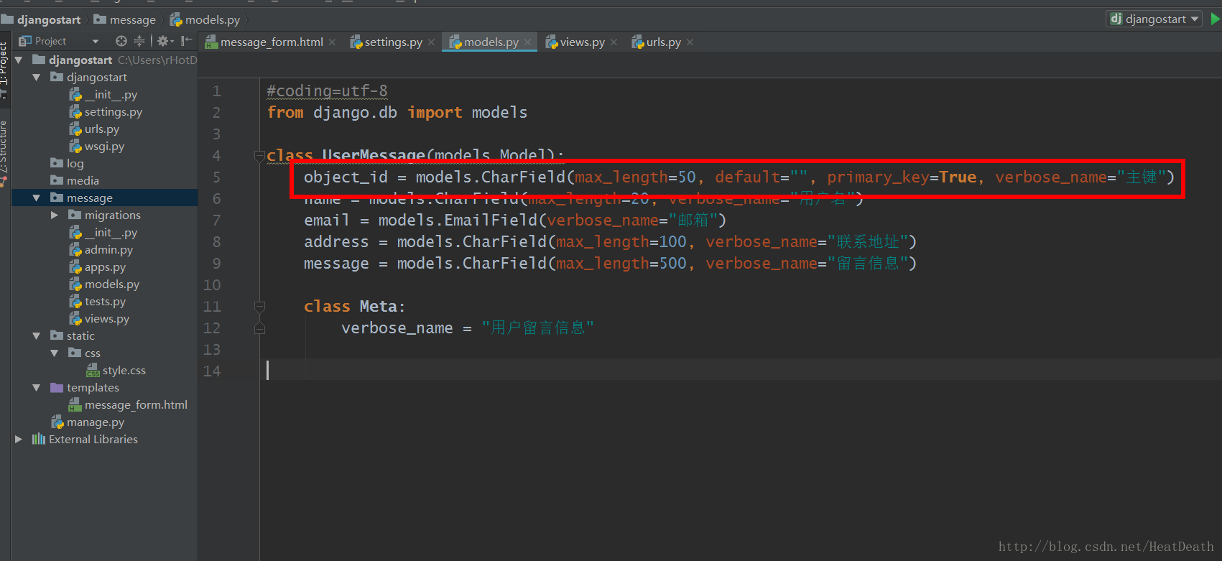The image size is (1222, 561).
Task: Click on line number 10 gutter
Action: pos(212,284)
